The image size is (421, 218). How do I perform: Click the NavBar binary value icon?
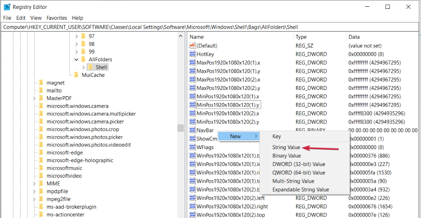pyautogui.click(x=193, y=130)
